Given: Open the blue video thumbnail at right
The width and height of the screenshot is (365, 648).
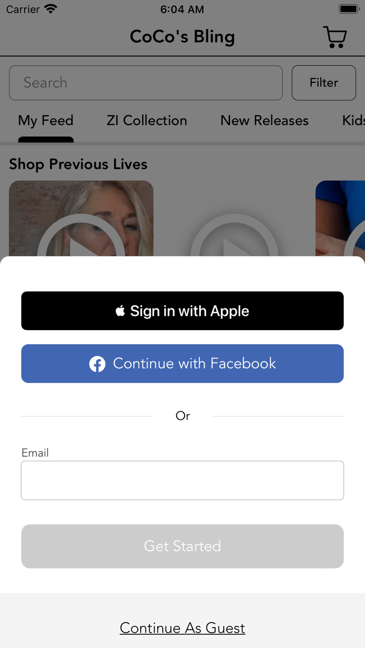Looking at the screenshot, I should coord(340,219).
